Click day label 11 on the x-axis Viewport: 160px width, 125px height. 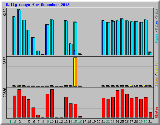[x=56, y=122]
